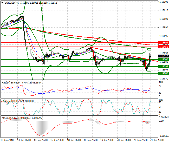Click the Stoch(5,3,3) indicator label
This screenshot has width=169, height=143.
[8, 100]
